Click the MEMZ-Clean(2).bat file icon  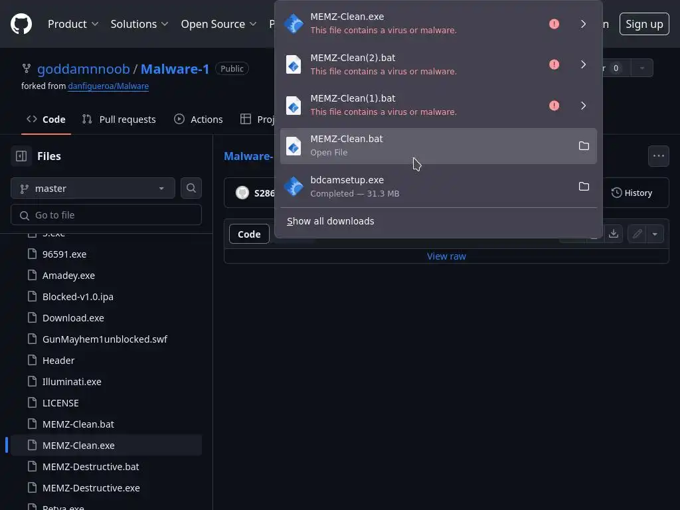pyautogui.click(x=294, y=64)
